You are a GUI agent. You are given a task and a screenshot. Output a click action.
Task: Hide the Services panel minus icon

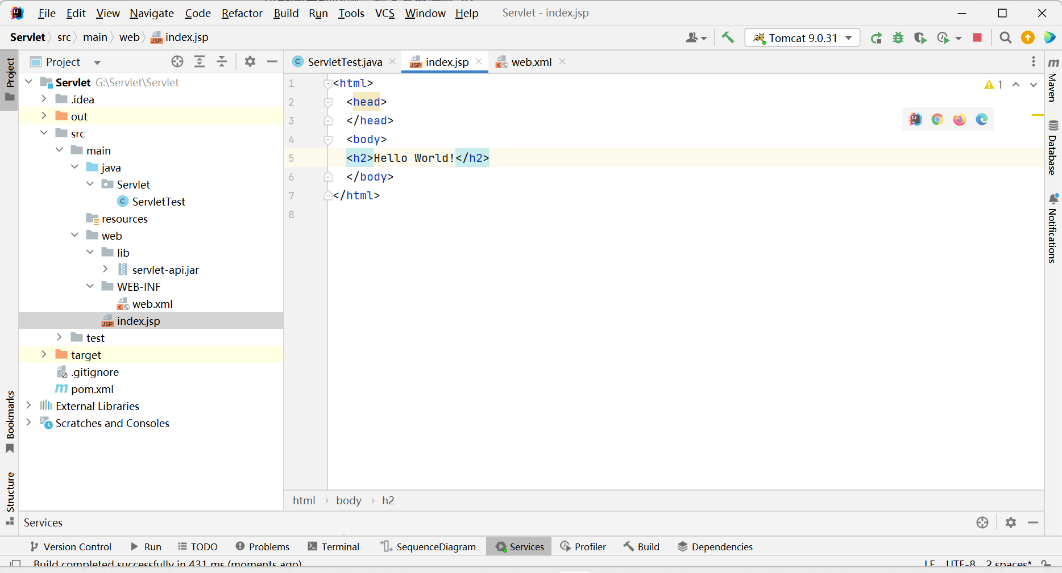coord(1033,522)
